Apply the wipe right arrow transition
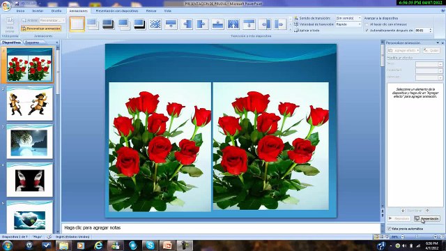446x251 pixels. coord(202,24)
